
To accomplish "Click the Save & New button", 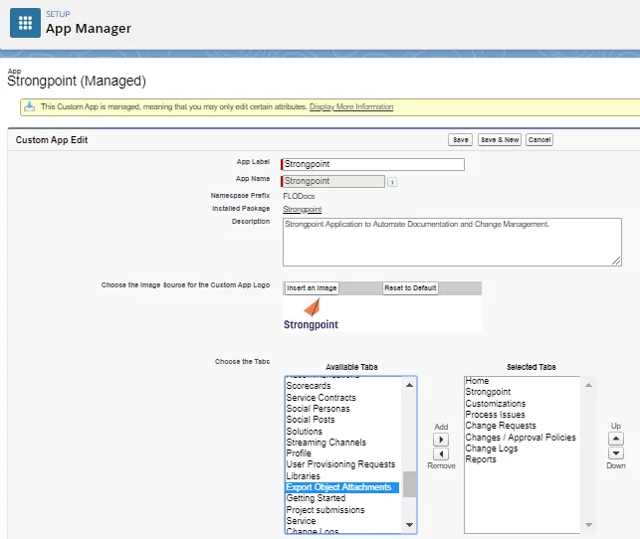I will coord(500,140).
